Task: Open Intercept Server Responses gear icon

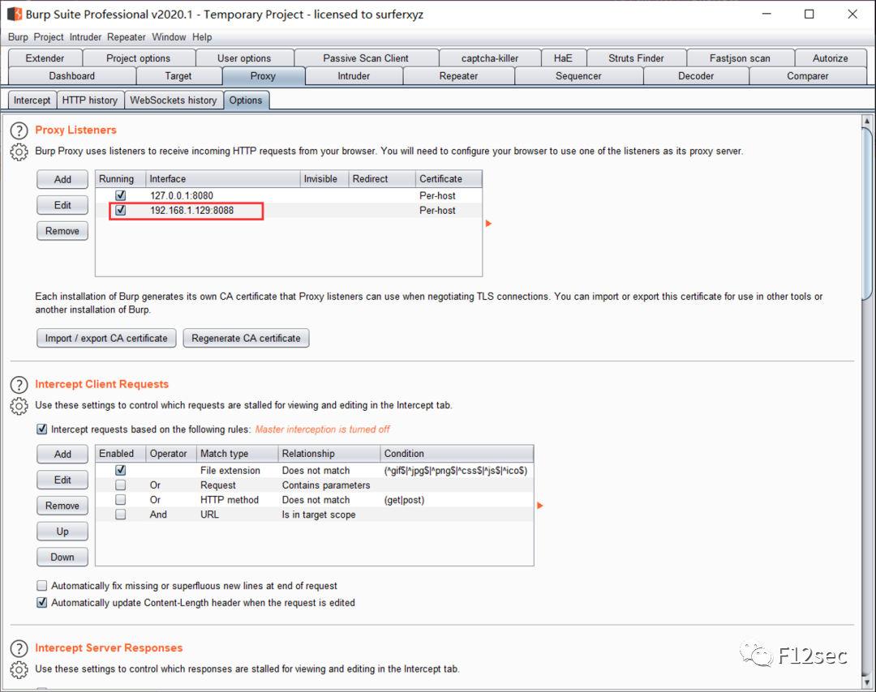Action: [x=19, y=669]
